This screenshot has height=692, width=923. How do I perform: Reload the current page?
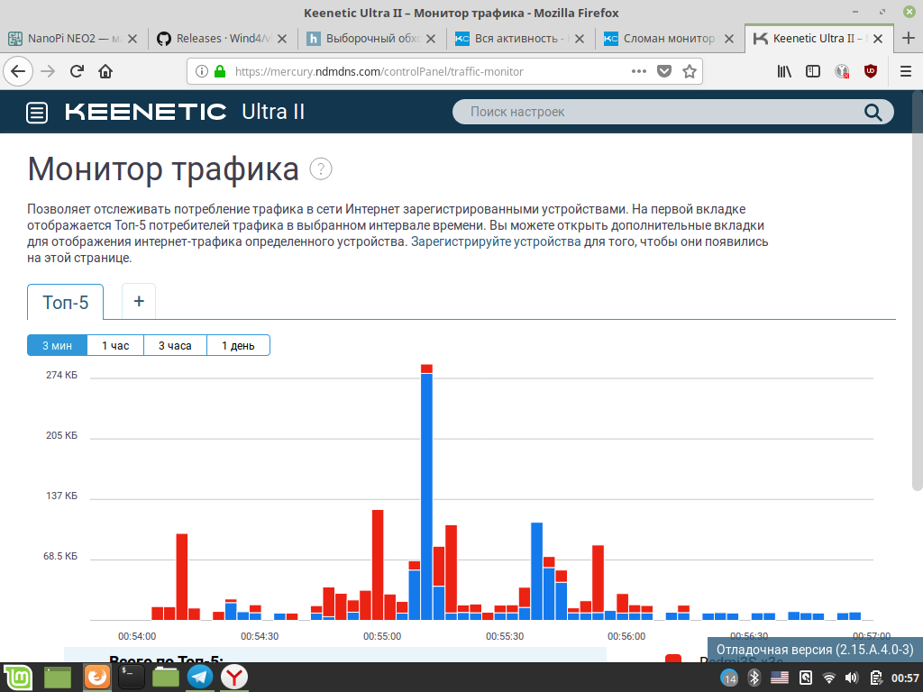coord(77,71)
